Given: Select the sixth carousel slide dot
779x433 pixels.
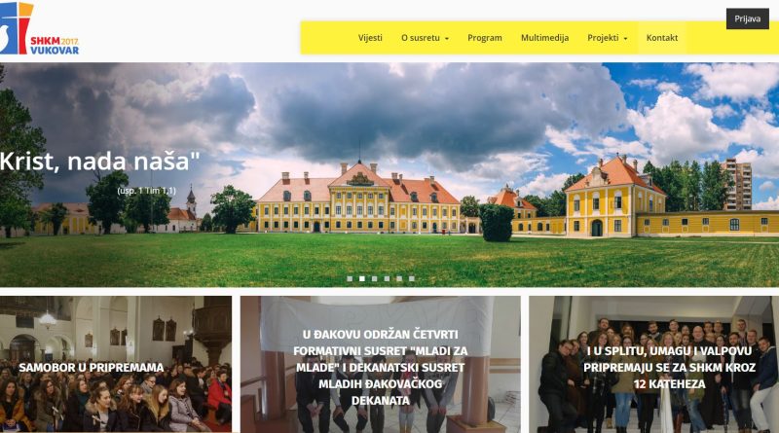Looking at the screenshot, I should [x=412, y=279].
